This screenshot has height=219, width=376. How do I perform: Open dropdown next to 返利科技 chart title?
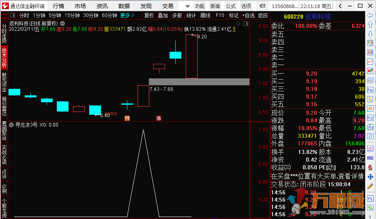pyautogui.click(x=62, y=23)
